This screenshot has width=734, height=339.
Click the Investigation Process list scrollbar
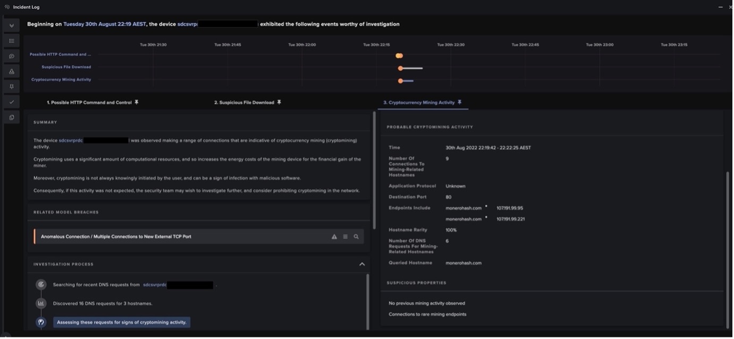367,301
